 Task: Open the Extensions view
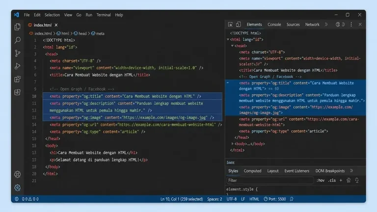(x=17, y=79)
